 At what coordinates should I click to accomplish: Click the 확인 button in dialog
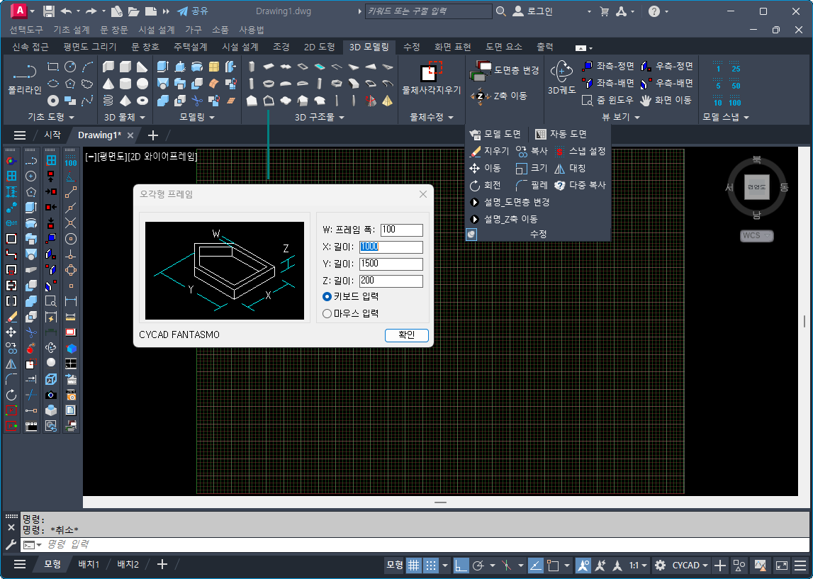(407, 335)
